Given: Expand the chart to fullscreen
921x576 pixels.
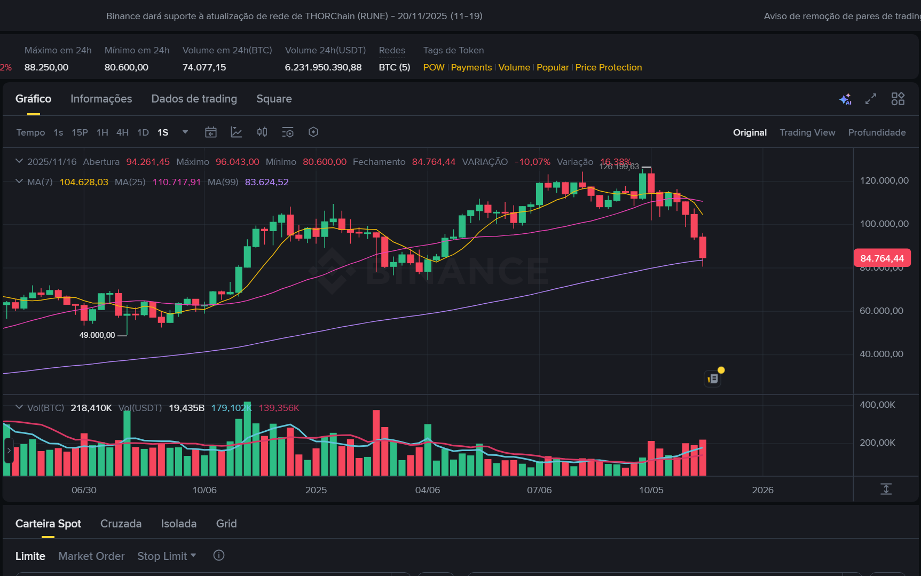Looking at the screenshot, I should tap(871, 99).
